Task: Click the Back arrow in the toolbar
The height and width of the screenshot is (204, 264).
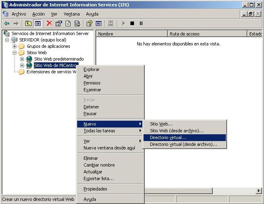Action: point(7,24)
